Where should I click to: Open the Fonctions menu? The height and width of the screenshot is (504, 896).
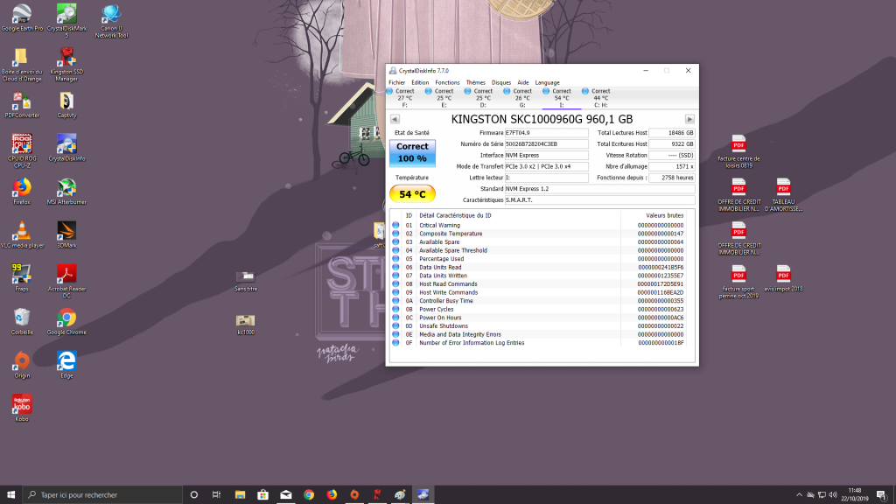(x=447, y=82)
